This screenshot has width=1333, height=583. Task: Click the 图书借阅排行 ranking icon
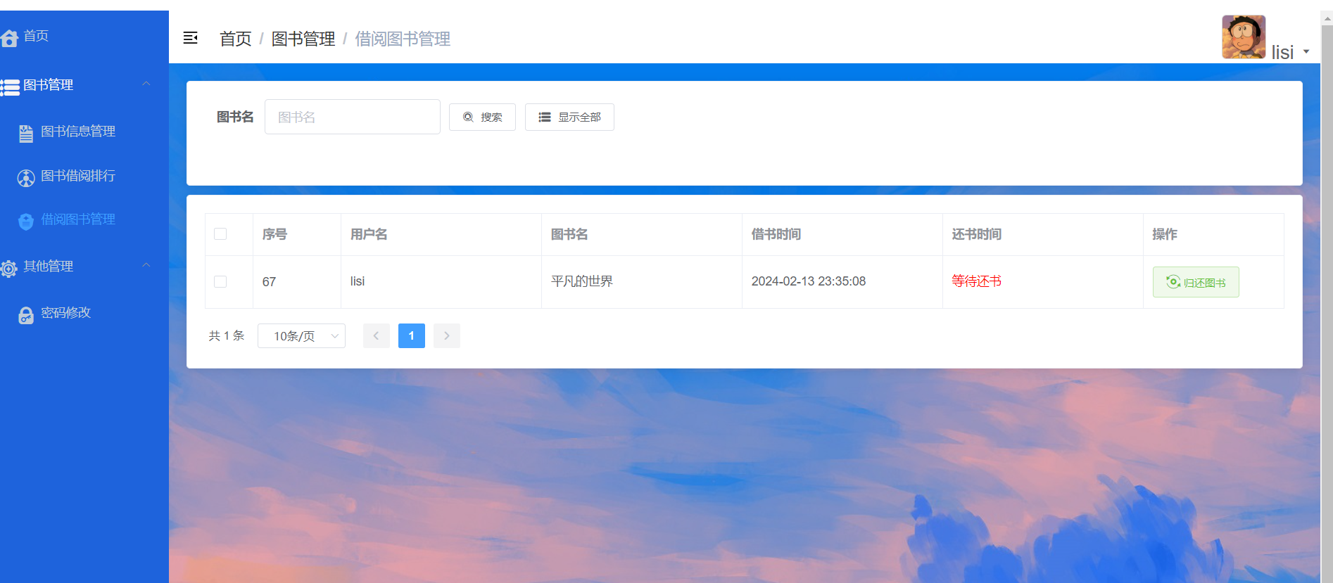(26, 178)
